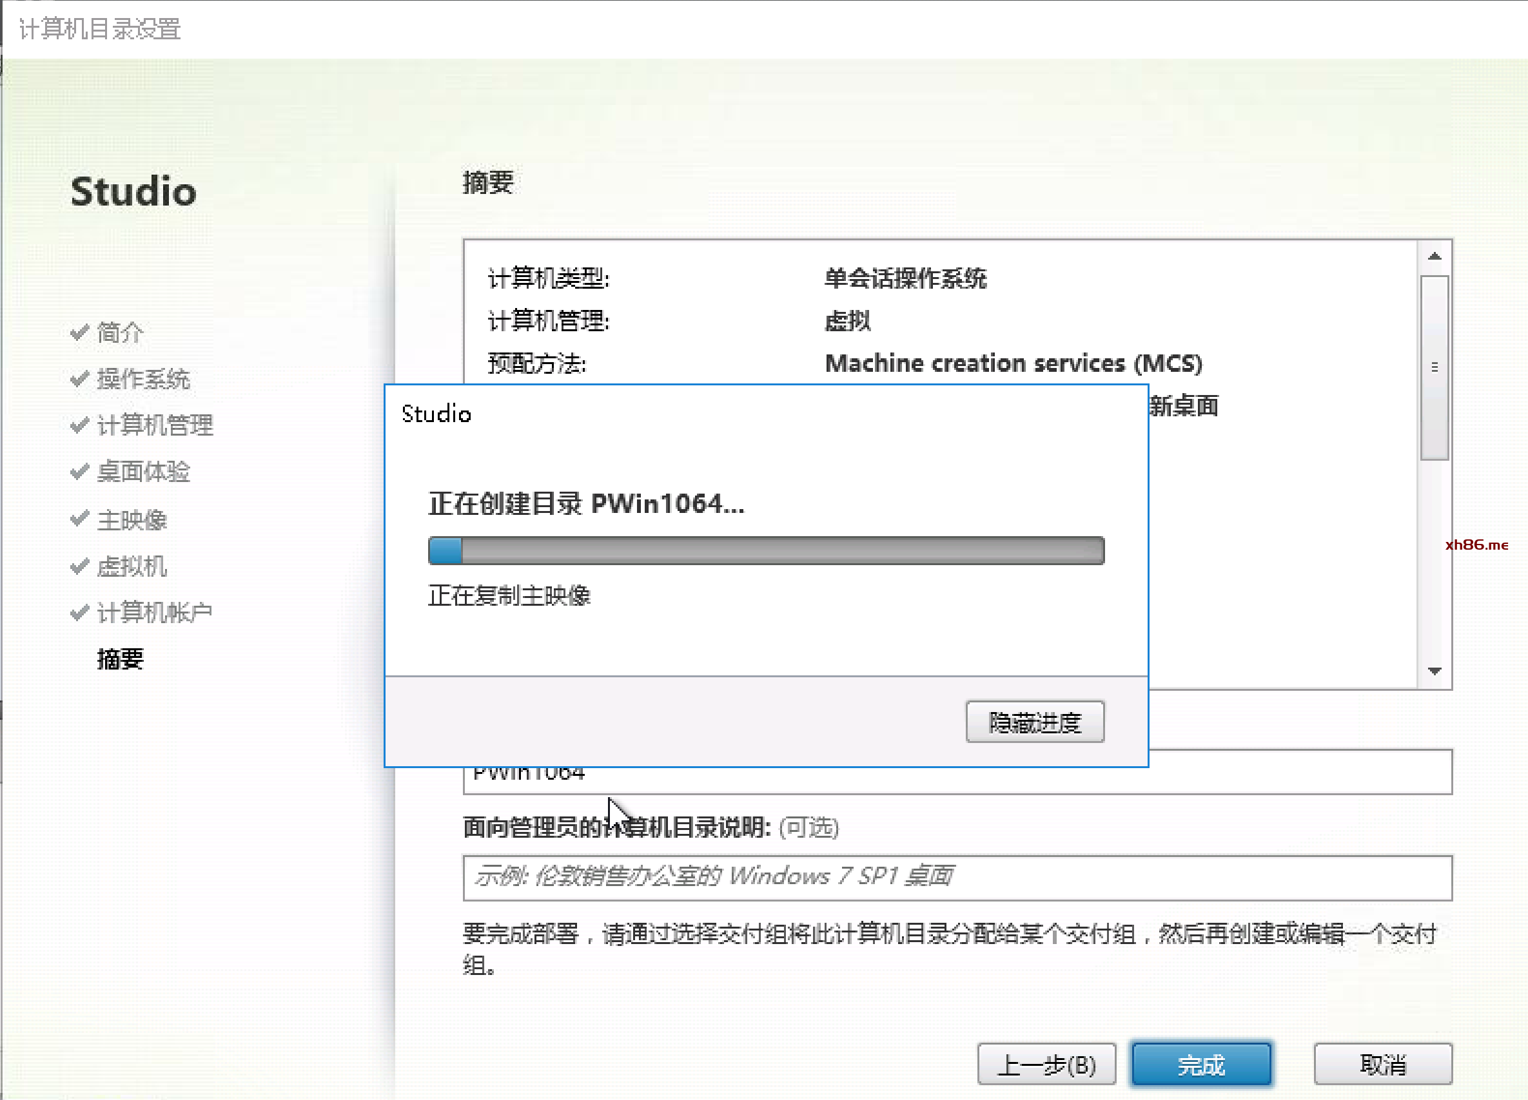Hide progress with 隐藏进度 button
Screen dimensions: 1528x1100
pyautogui.click(x=1034, y=722)
